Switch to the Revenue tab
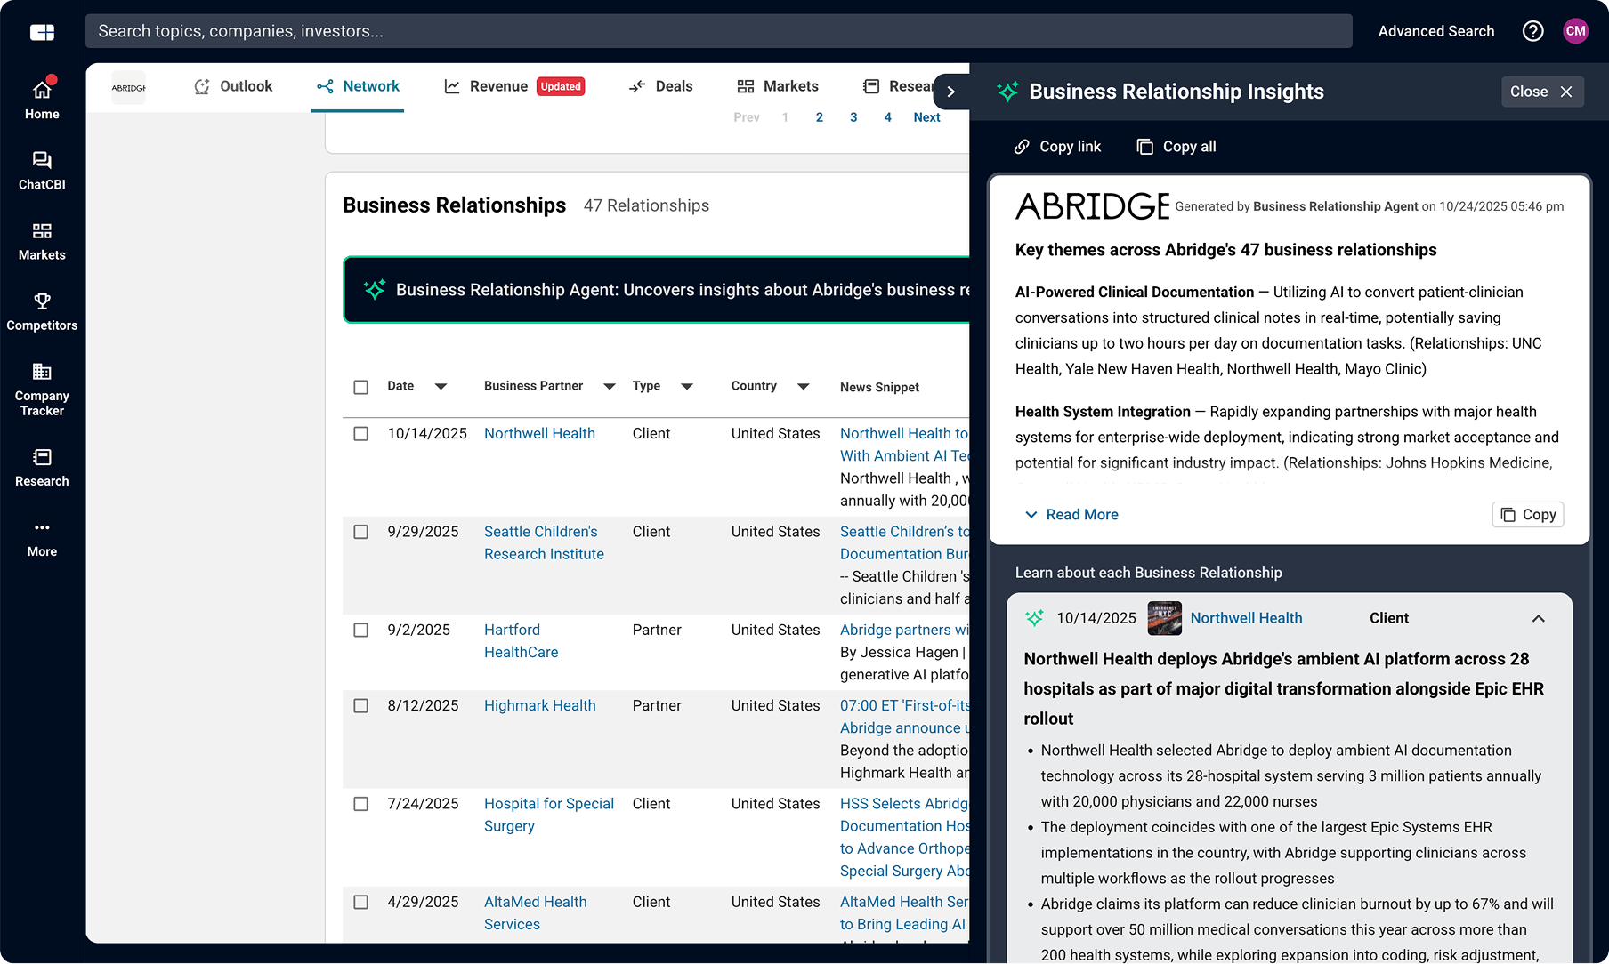1609x964 pixels. 498,86
